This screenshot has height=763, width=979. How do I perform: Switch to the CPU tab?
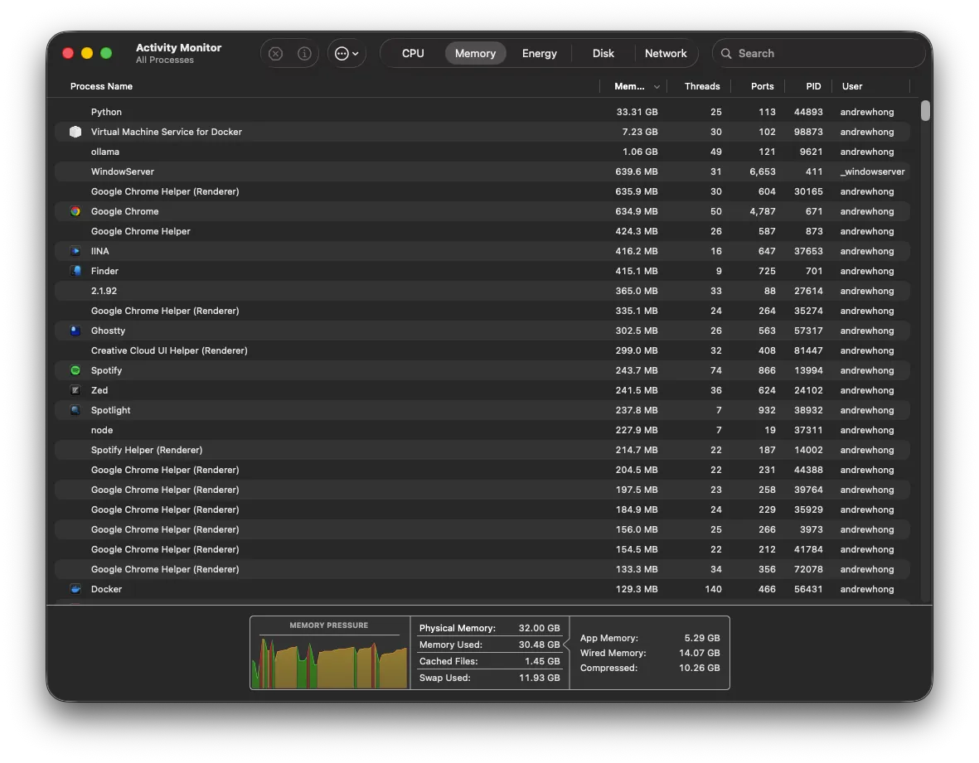tap(413, 54)
